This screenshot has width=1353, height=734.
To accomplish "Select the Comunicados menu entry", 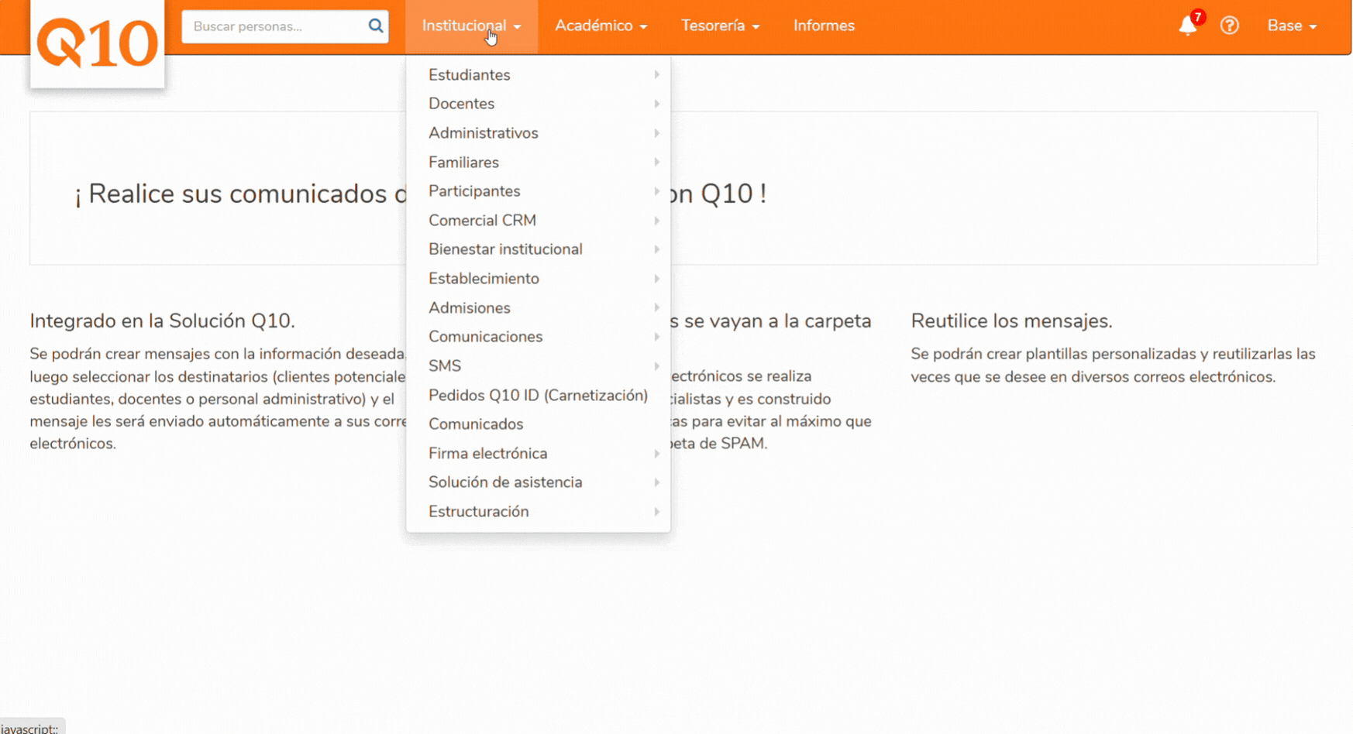I will (538, 424).
